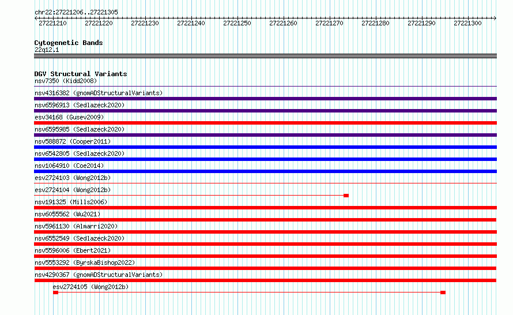513x315 pixels.
Task: Click the red bar under nsv4290367
Action: click(x=265, y=280)
